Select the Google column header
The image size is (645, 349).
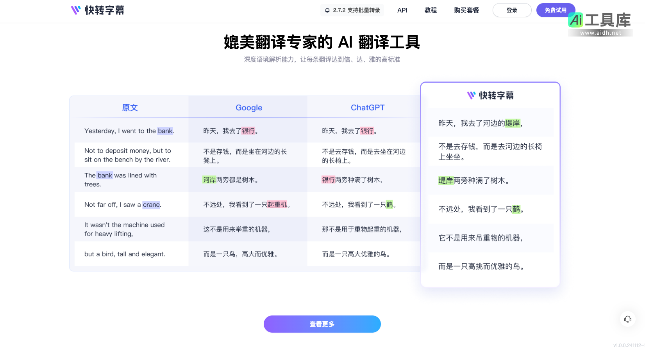click(249, 108)
